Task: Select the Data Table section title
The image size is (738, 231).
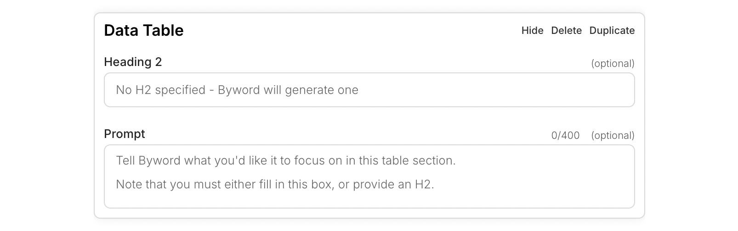Action: pyautogui.click(x=144, y=30)
